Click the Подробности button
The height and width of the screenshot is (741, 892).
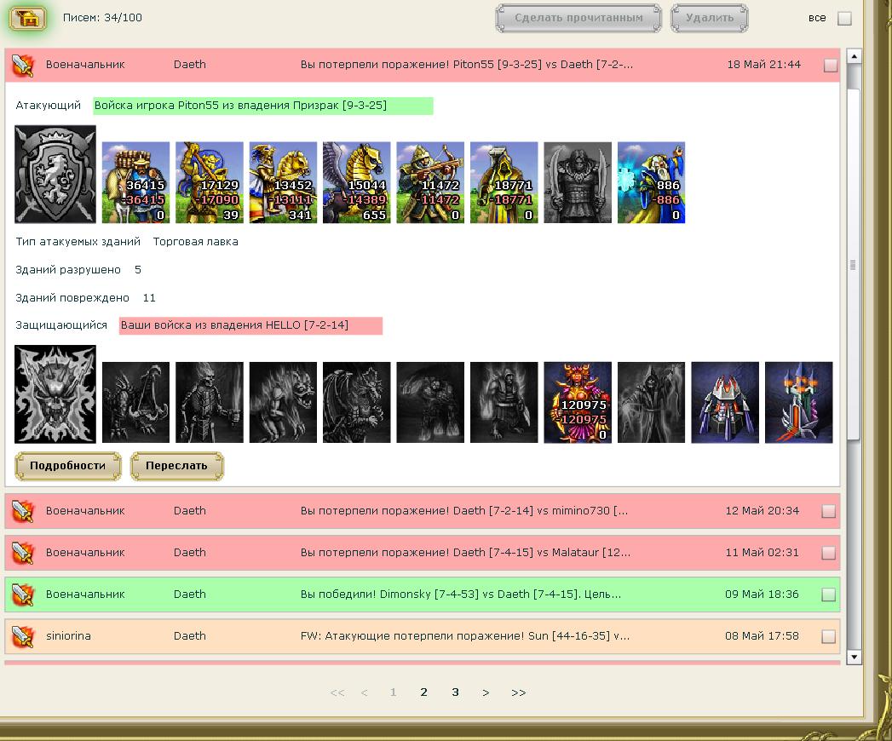pos(67,466)
